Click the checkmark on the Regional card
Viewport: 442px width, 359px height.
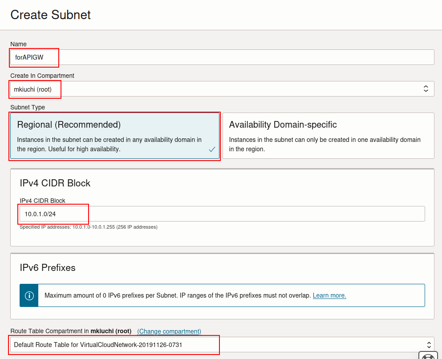click(x=212, y=149)
